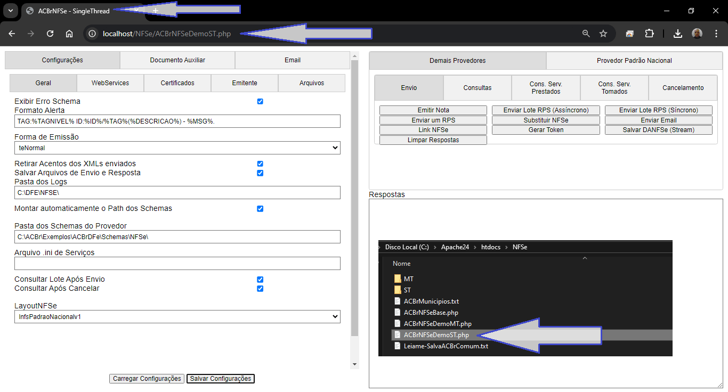Open the Cancelamento tab
Viewport: 728px width, 392px height.
click(683, 88)
